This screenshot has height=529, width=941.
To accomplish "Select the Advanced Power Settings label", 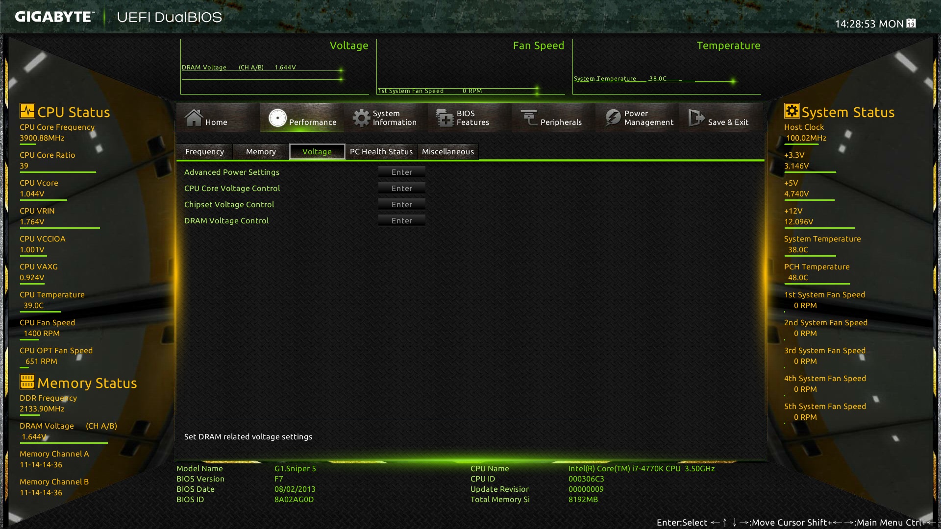I will click(x=232, y=172).
